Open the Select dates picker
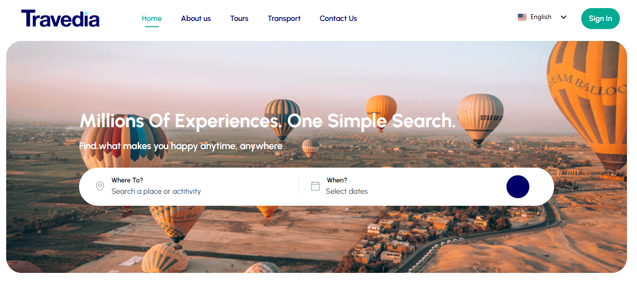 347,191
